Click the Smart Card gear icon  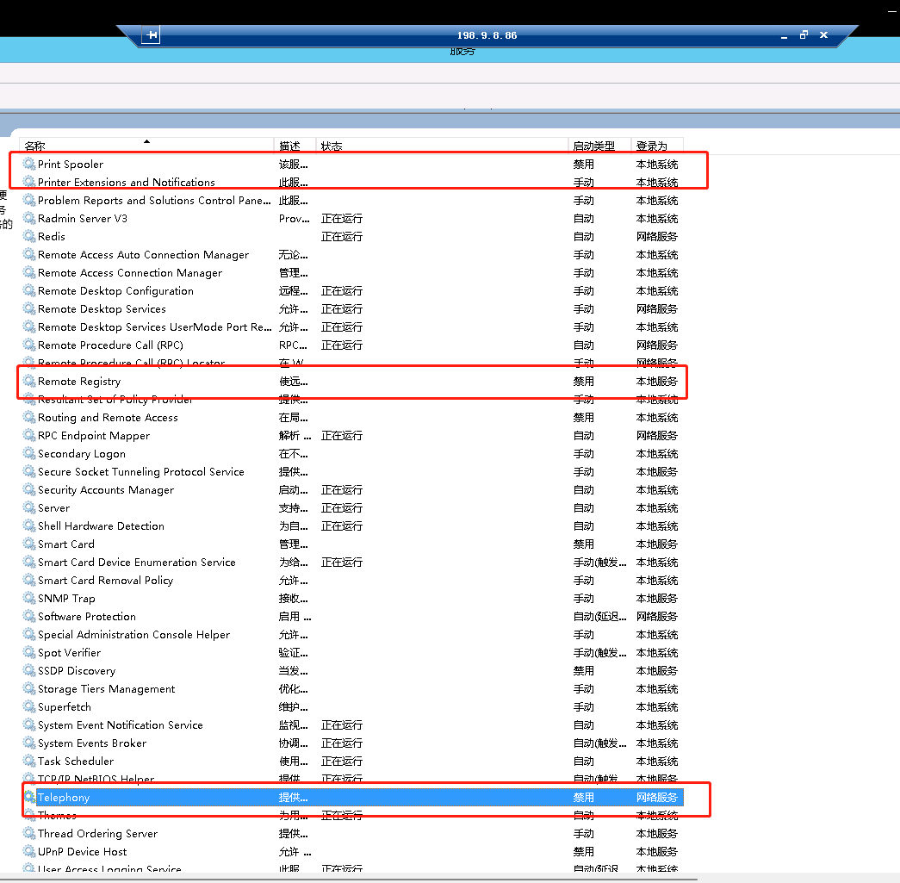[x=29, y=544]
